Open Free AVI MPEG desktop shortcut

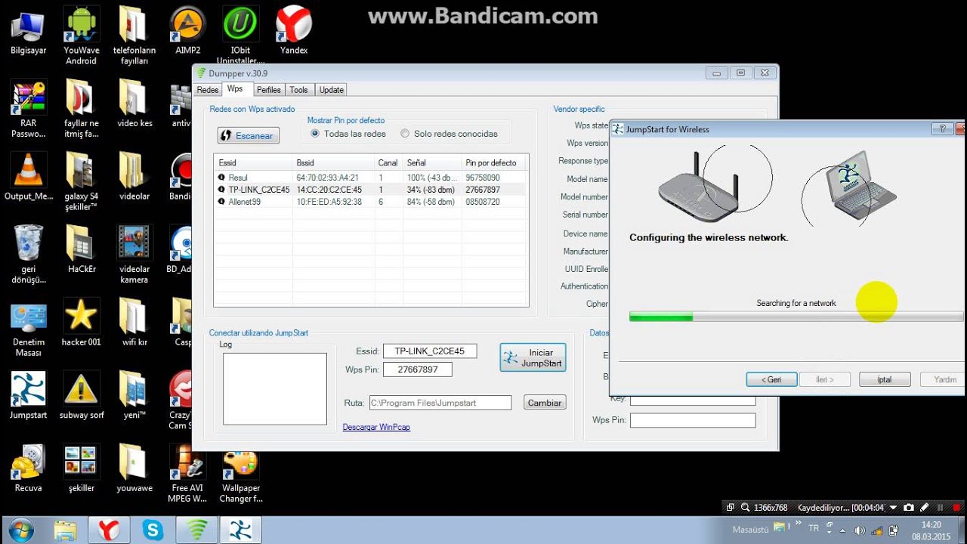tap(188, 474)
